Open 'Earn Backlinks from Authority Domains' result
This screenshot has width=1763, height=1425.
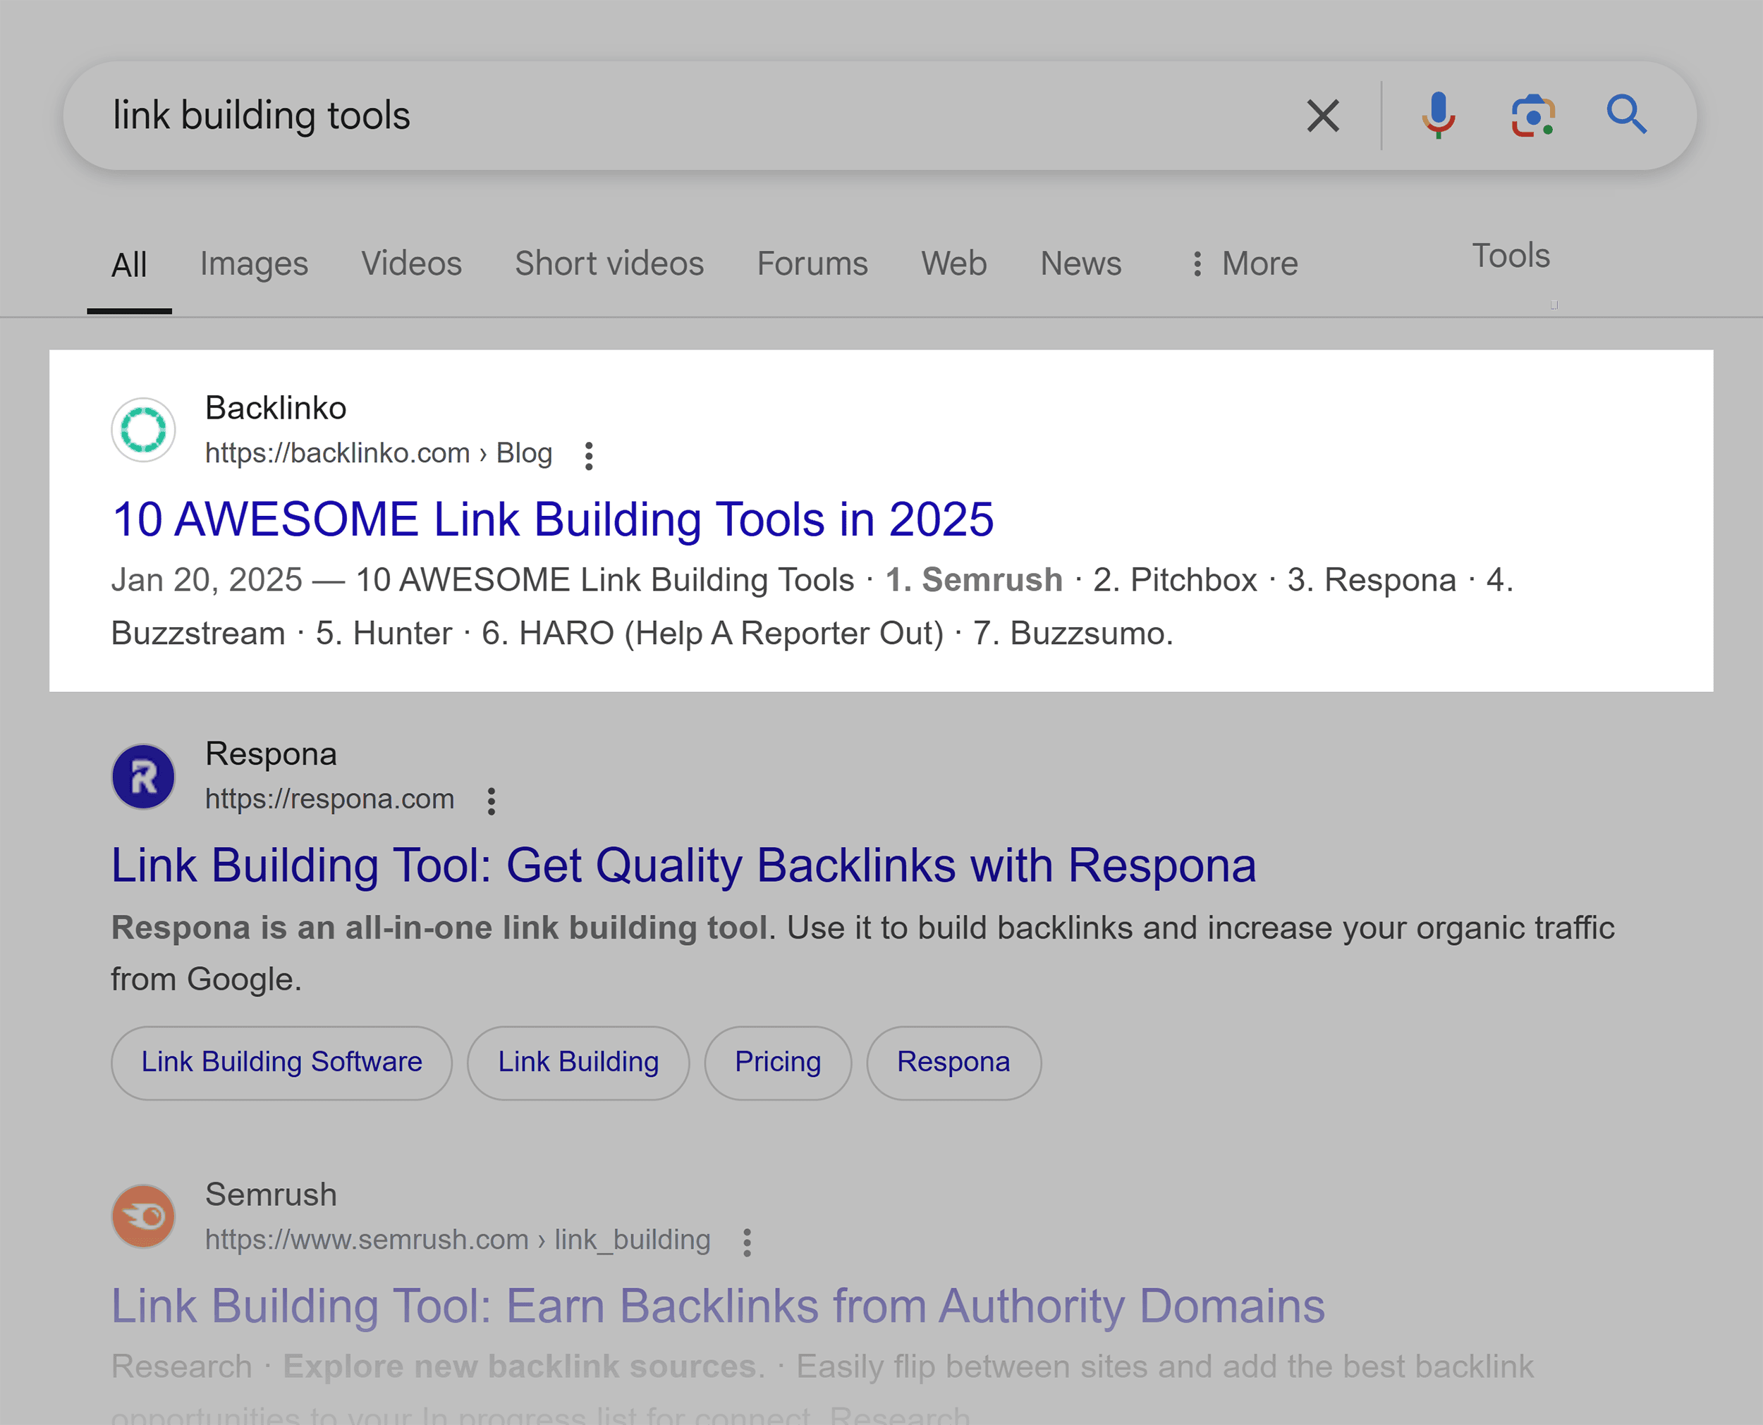(x=718, y=1306)
